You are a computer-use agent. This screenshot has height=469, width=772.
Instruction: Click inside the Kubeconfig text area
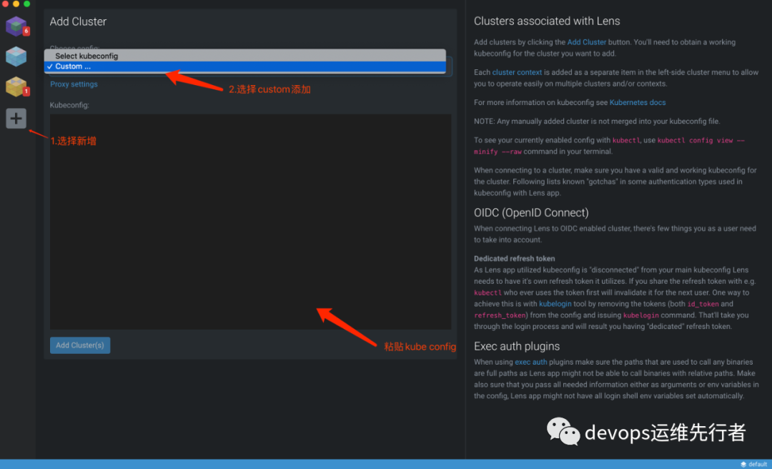(x=250, y=222)
